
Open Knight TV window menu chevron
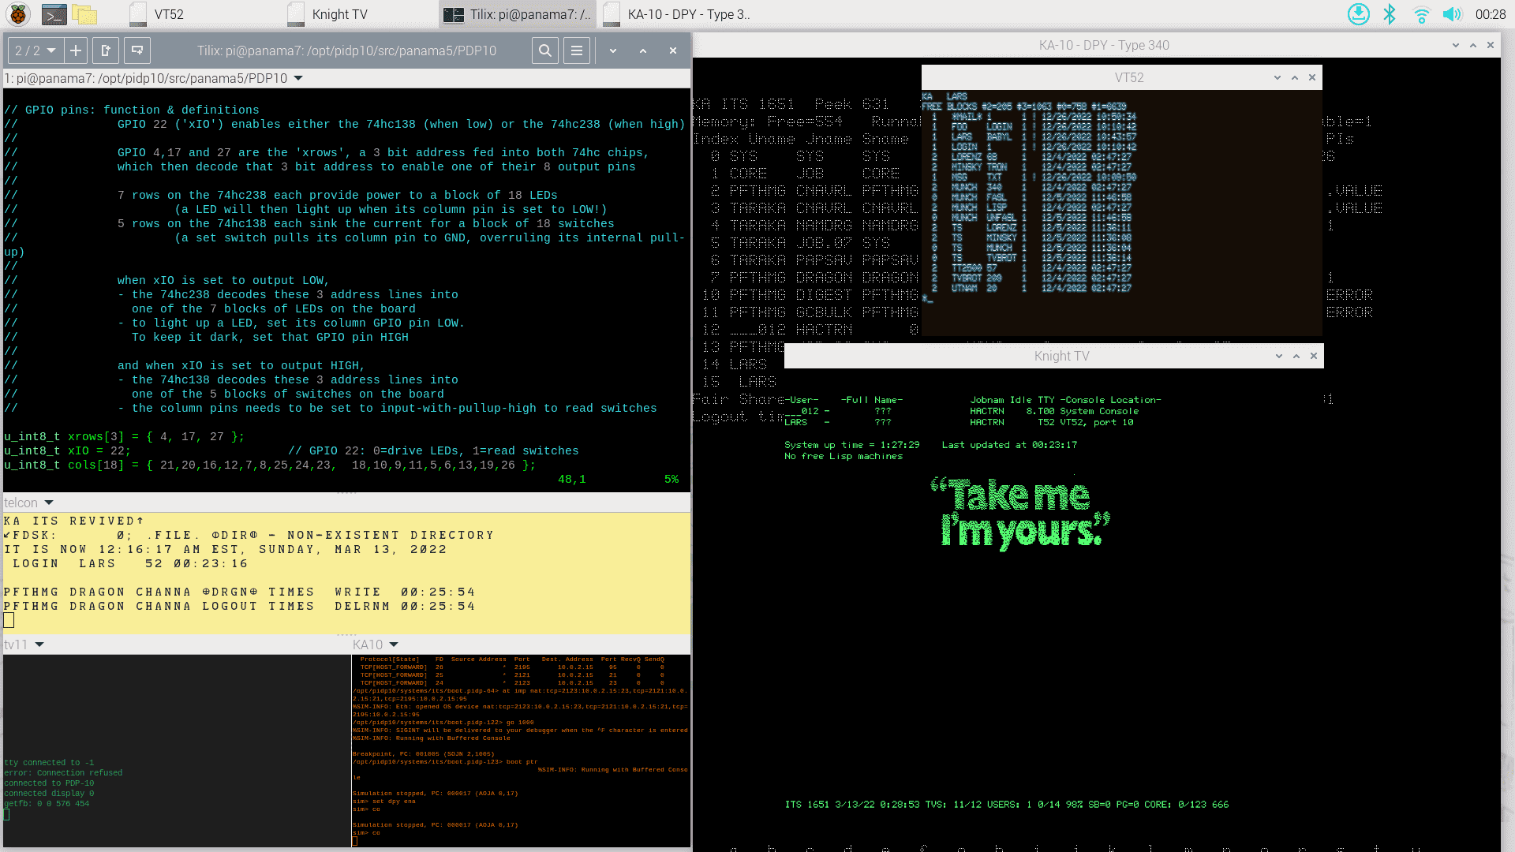(1279, 356)
